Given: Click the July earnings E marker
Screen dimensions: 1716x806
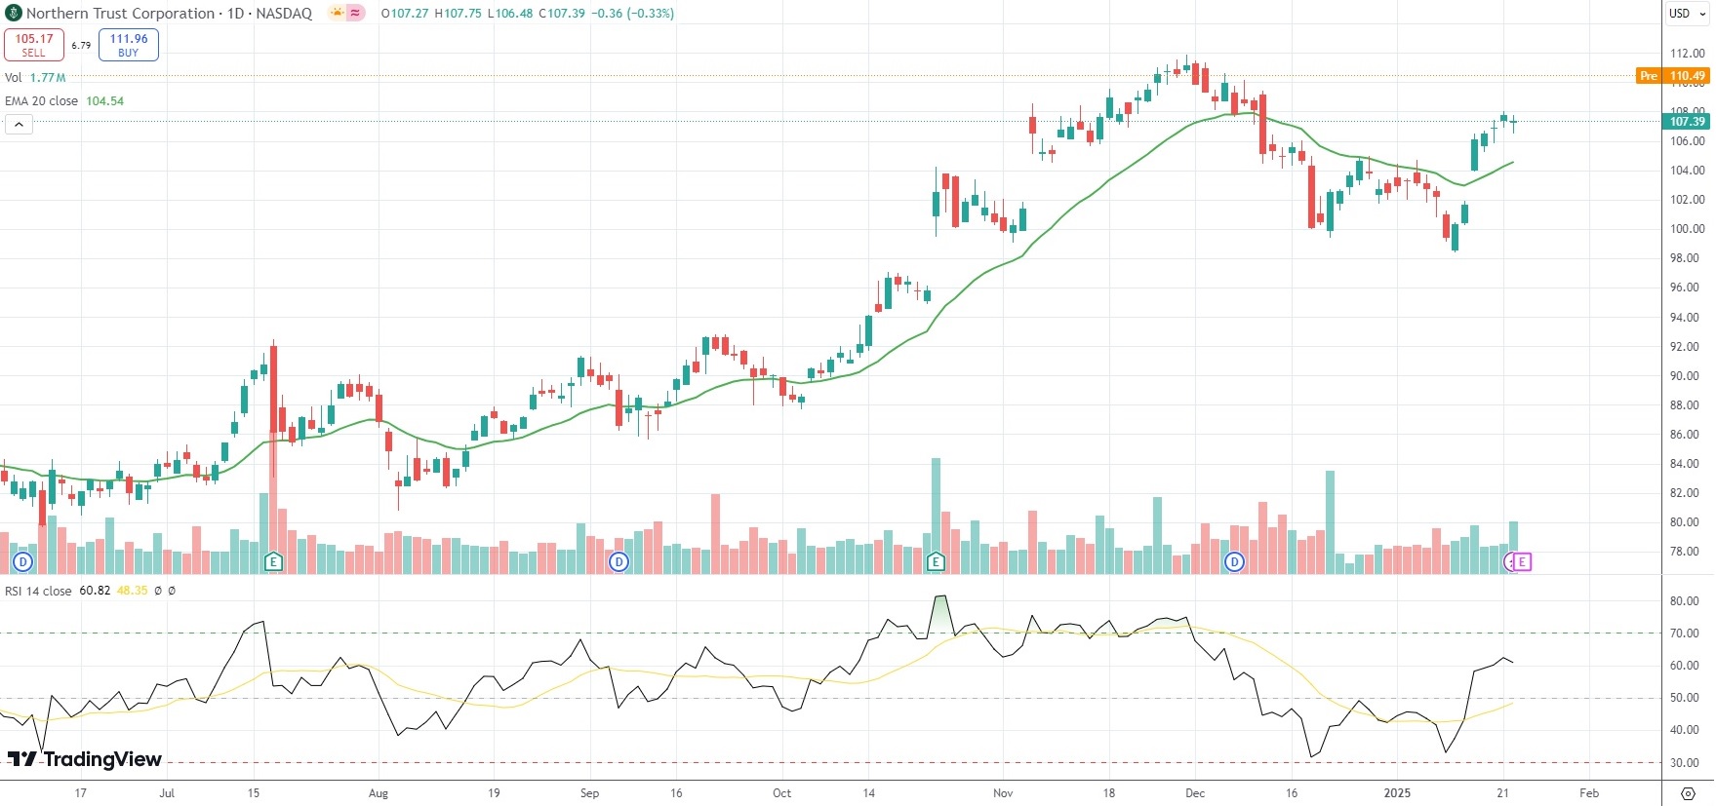Looking at the screenshot, I should click(x=273, y=561).
